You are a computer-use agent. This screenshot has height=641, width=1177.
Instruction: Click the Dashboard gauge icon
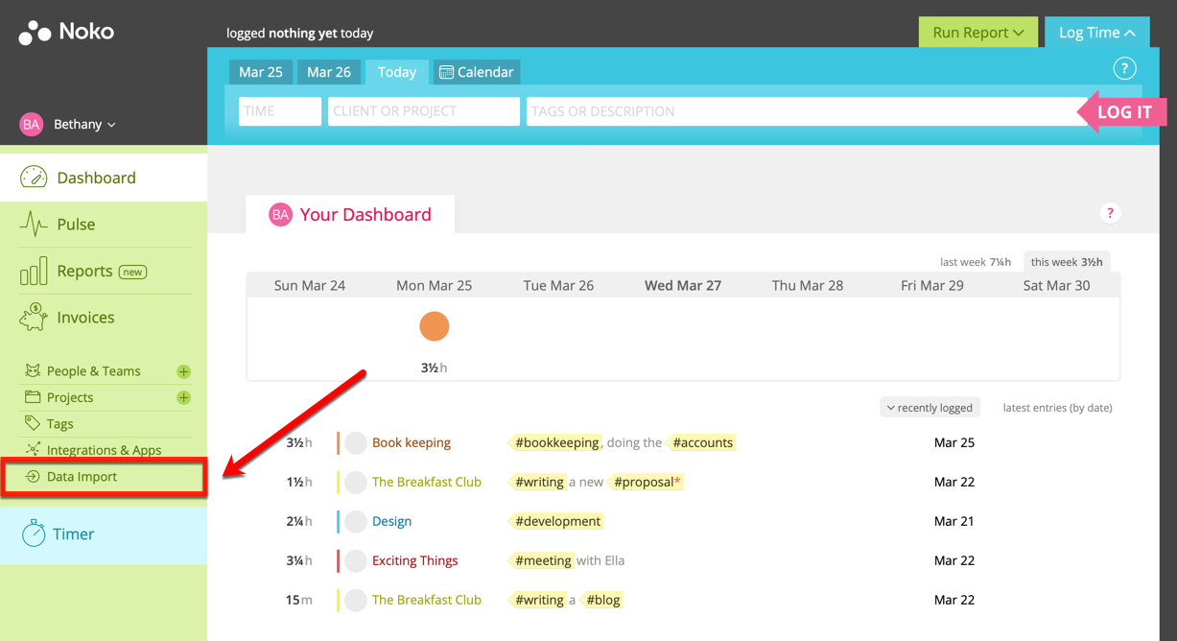pos(34,178)
